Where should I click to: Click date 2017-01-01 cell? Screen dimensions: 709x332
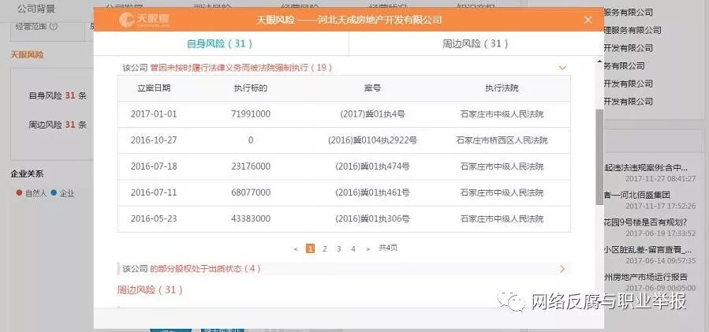[x=154, y=114]
